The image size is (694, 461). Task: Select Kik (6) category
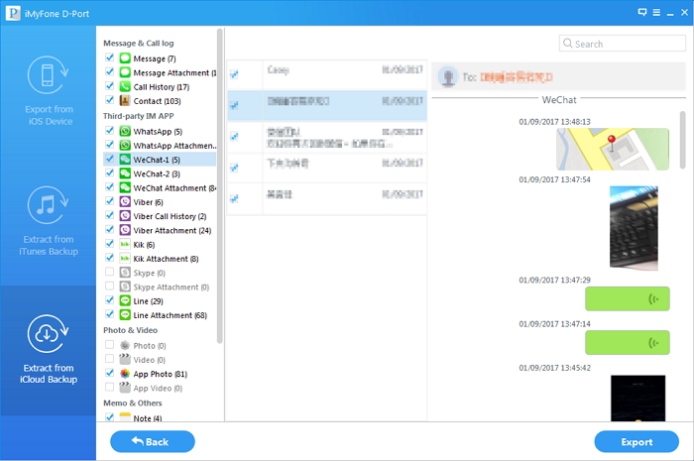pyautogui.click(x=144, y=245)
